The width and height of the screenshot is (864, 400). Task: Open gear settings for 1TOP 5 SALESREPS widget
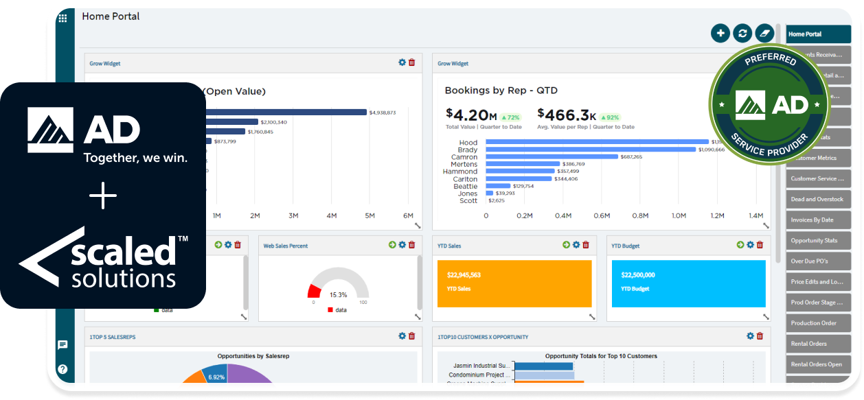402,336
